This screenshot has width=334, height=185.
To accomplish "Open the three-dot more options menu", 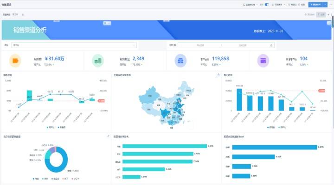I will 330,4.
